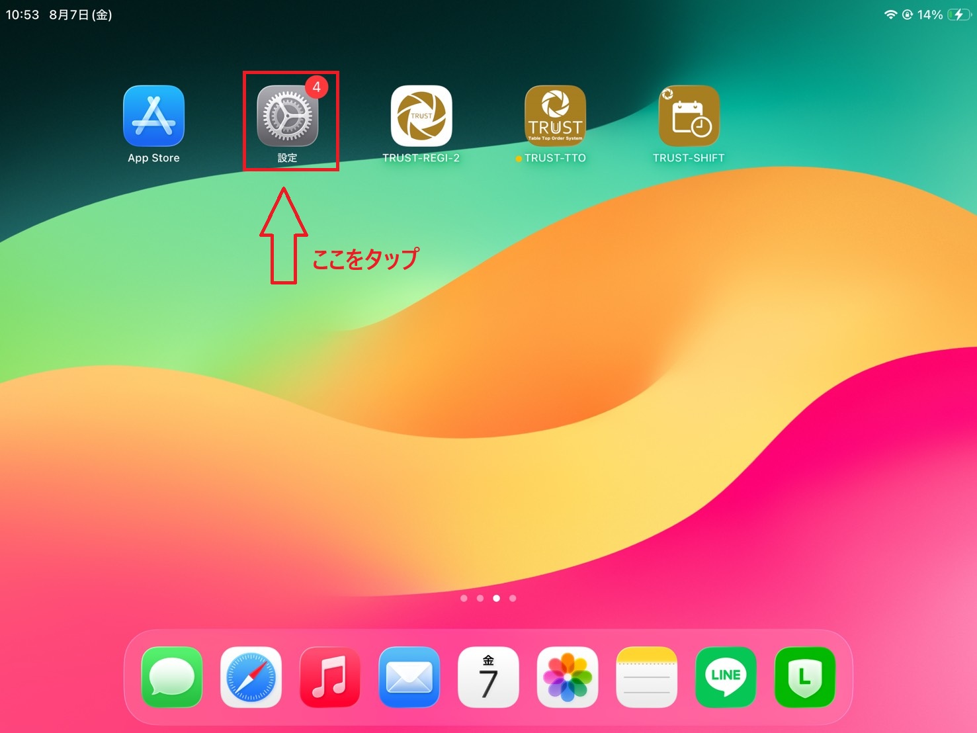
Task: Open the Notes app
Action: (x=647, y=677)
